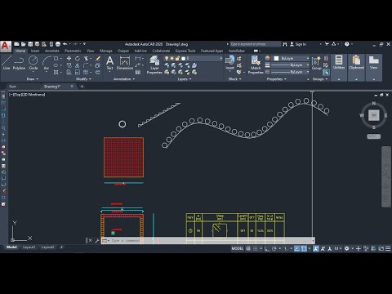Expand the Modify panel

pos(83,79)
